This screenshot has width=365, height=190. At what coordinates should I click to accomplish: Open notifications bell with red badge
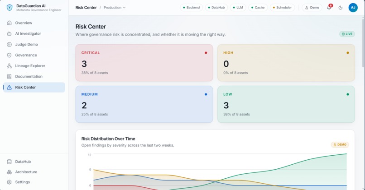point(329,7)
